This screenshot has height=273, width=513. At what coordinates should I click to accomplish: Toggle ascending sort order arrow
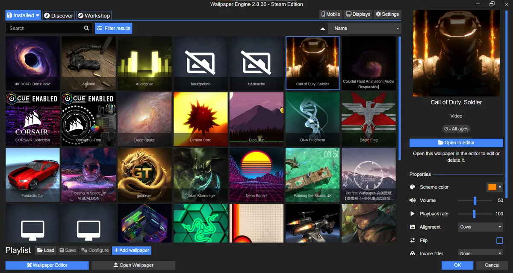(323, 29)
